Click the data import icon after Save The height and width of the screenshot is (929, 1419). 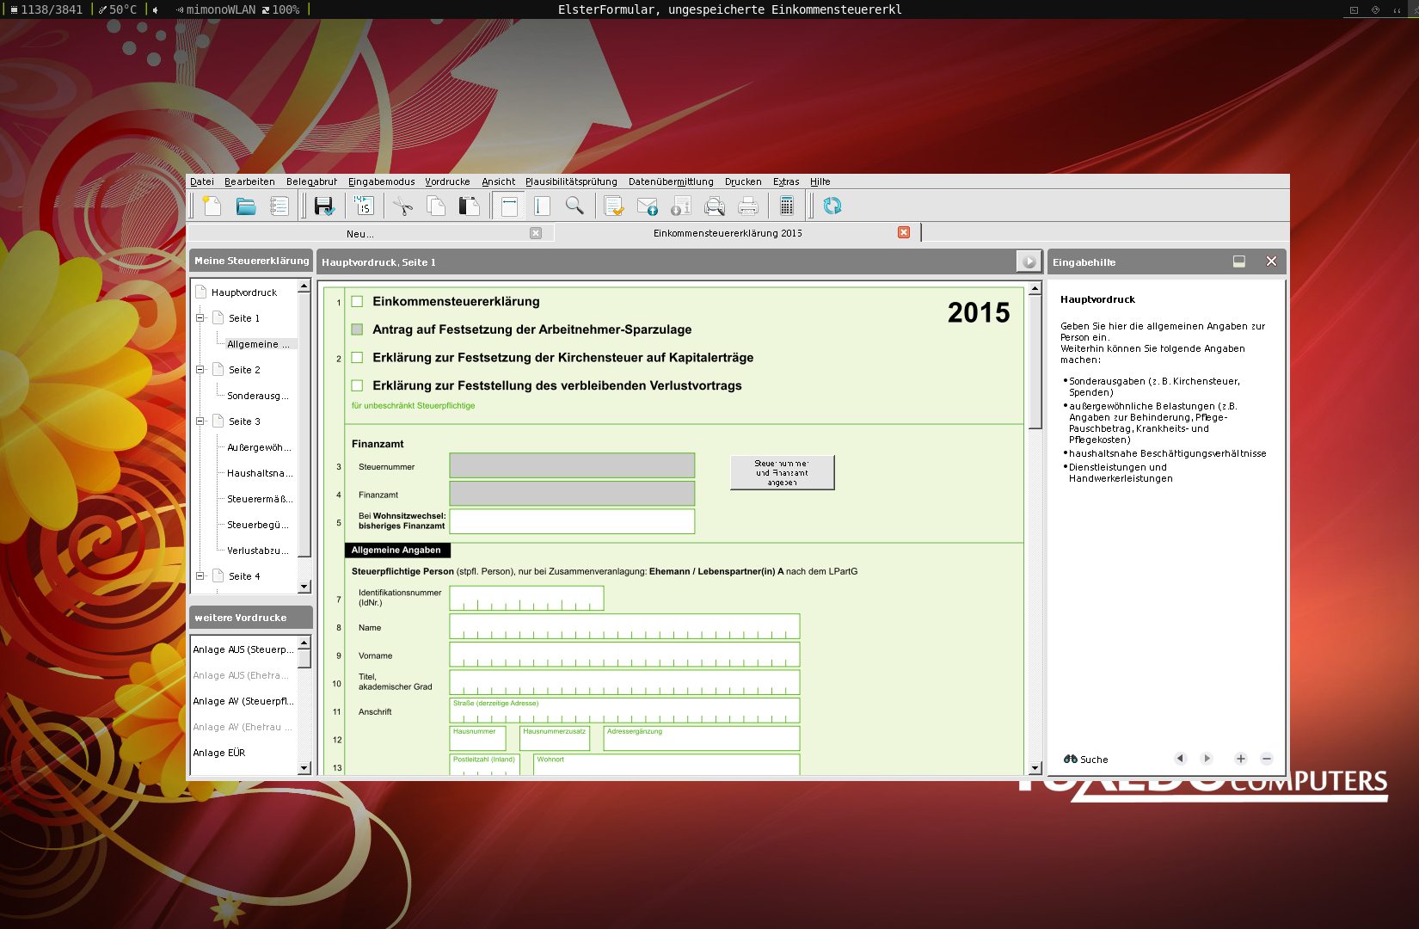point(363,206)
